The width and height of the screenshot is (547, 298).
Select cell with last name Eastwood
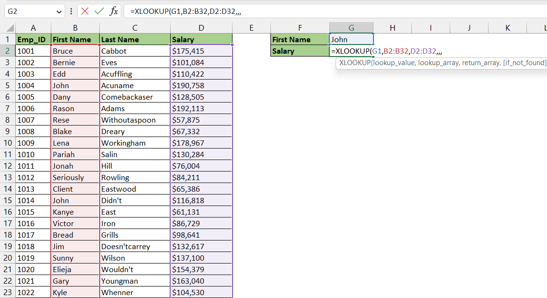135,189
